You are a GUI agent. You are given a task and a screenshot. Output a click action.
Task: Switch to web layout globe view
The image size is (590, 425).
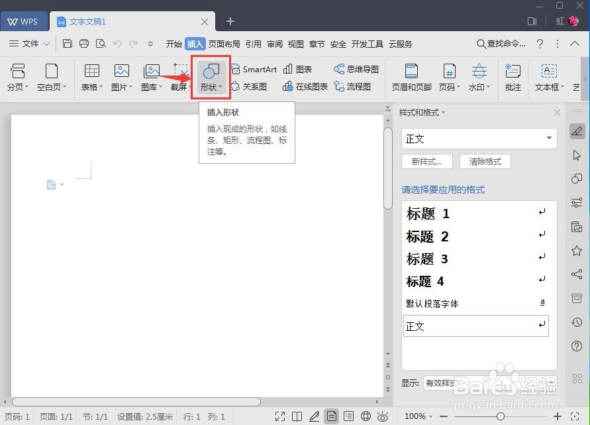point(366,416)
